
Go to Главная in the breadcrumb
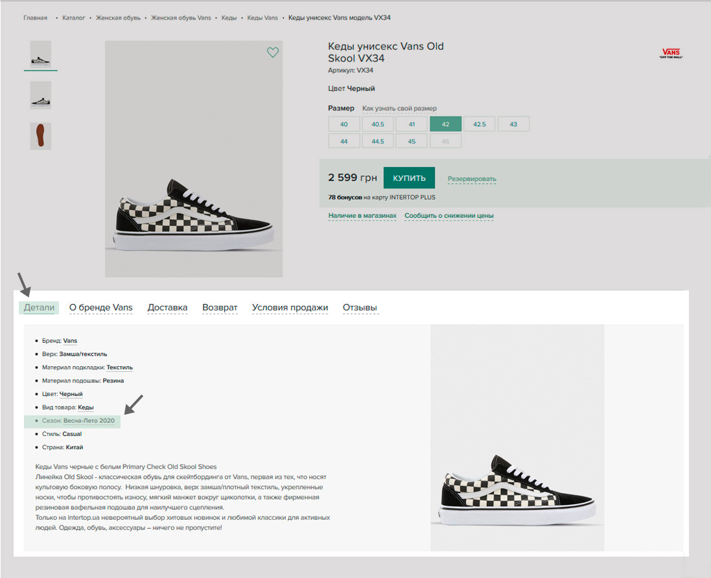pos(36,17)
